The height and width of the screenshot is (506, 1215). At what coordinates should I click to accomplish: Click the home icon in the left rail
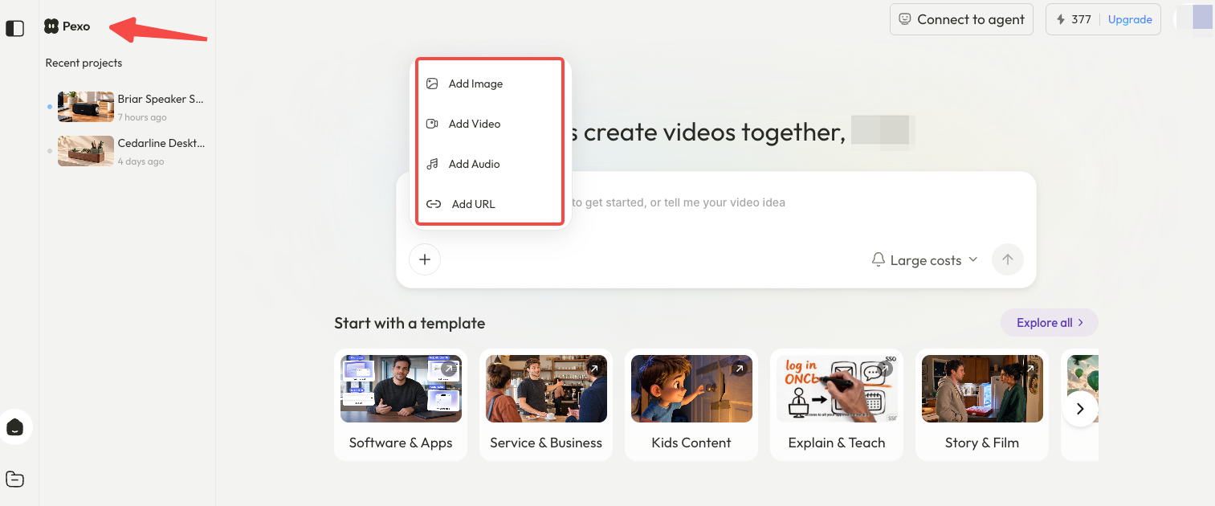[14, 427]
